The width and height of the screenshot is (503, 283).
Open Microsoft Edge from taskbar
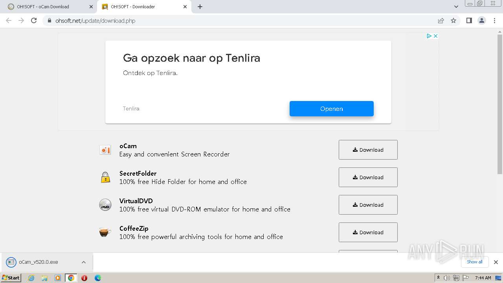pyautogui.click(x=98, y=278)
